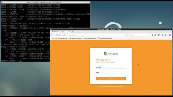Click the address bar showing 192.168.0.159
Image resolution: width=173 pixels, height=97 pixels.
90,35
